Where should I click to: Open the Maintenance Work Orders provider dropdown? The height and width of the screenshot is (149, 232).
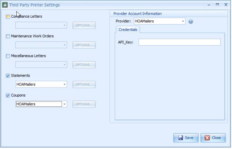[41, 45]
